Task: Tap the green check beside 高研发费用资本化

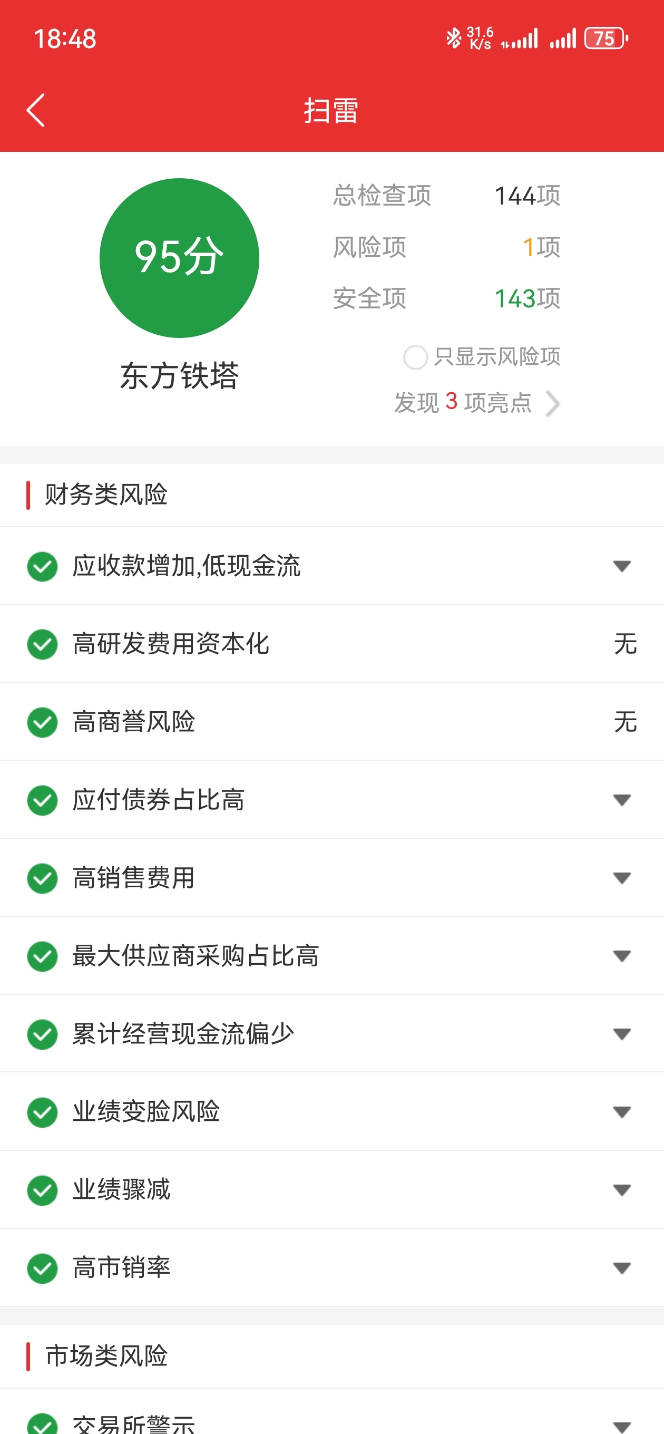Action: pos(42,644)
